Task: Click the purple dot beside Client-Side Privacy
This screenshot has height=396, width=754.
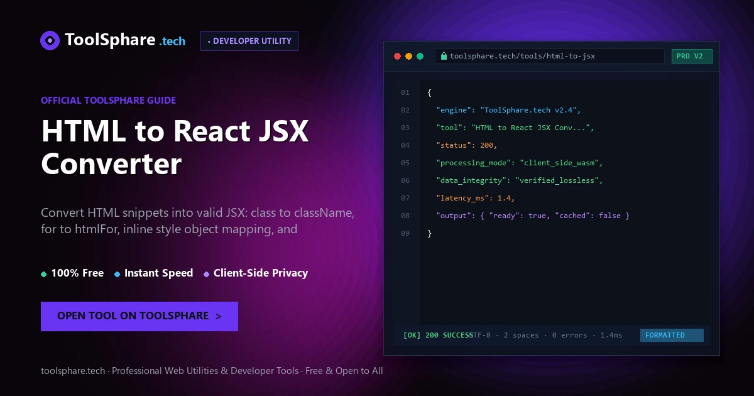Action: click(206, 274)
